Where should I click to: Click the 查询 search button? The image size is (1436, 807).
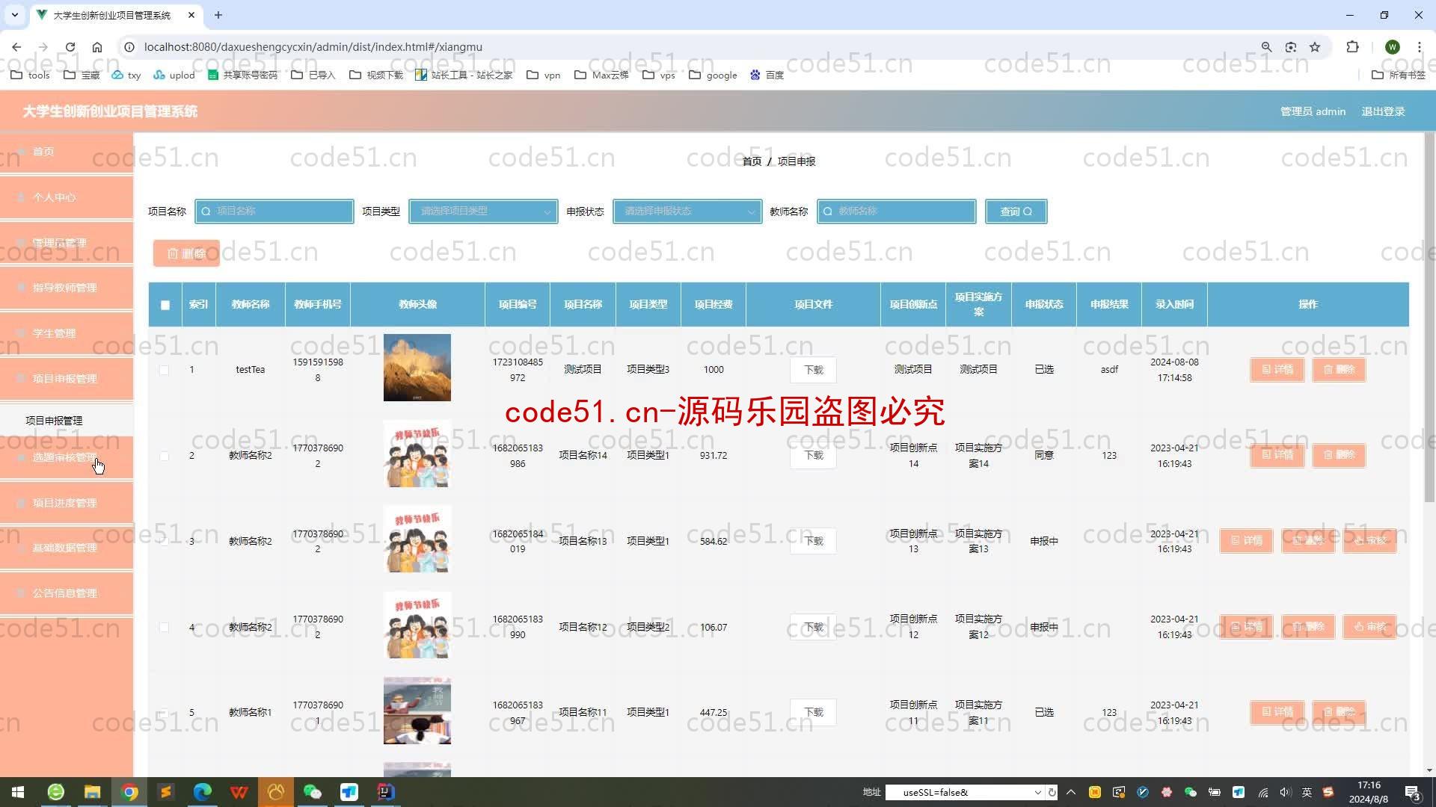click(x=1015, y=211)
